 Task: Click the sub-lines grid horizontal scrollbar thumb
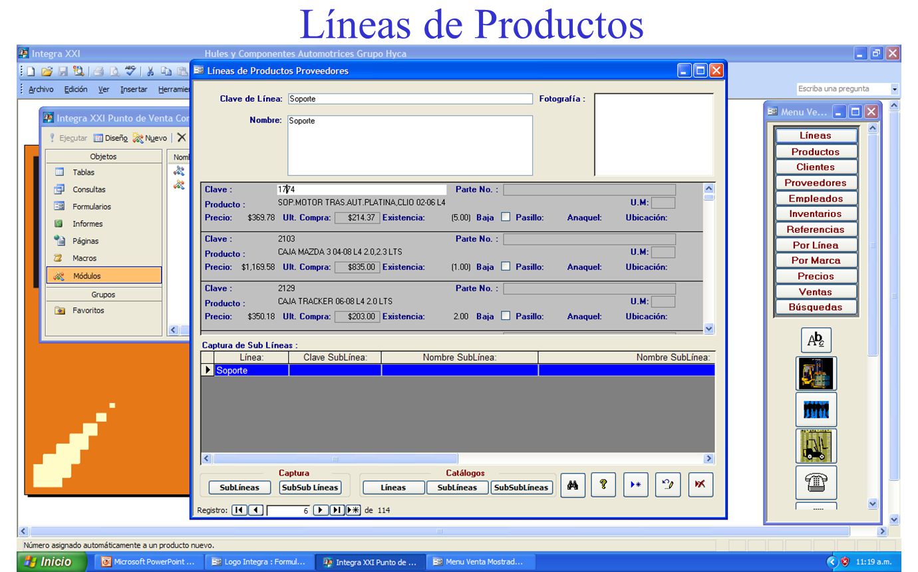point(335,458)
